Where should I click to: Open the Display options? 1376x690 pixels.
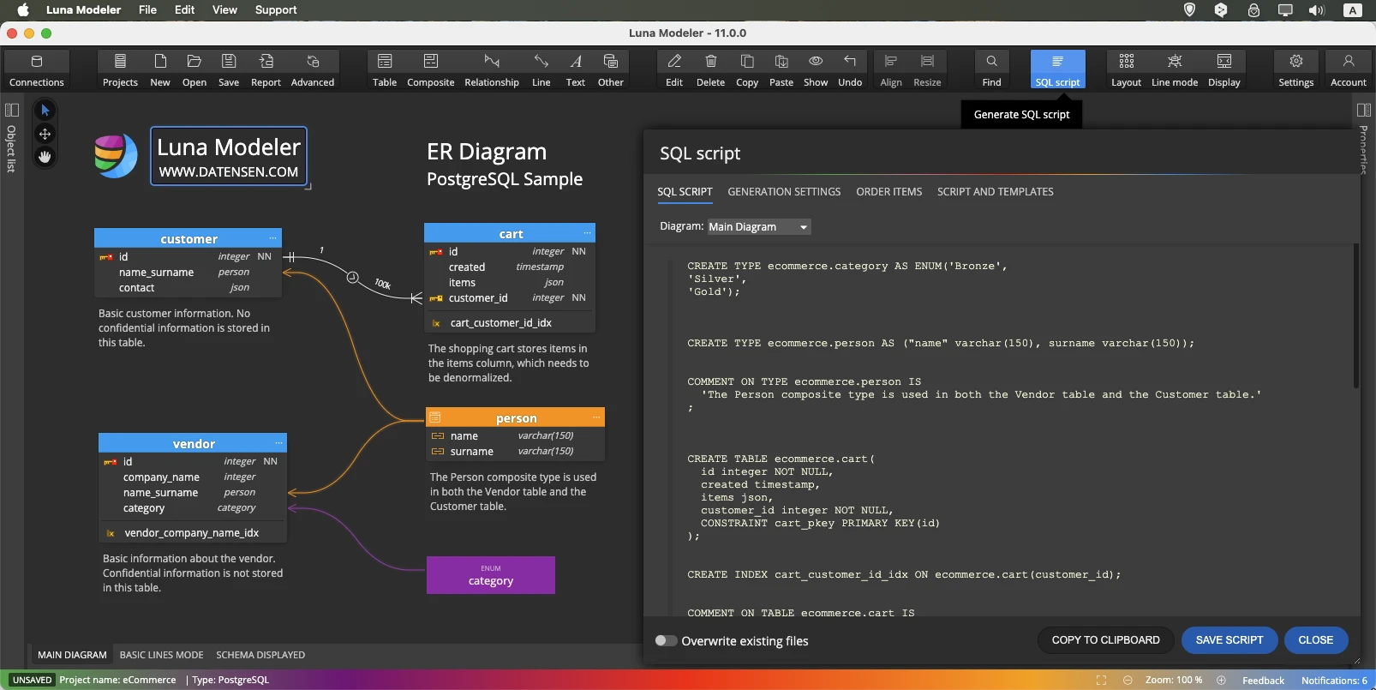[1224, 69]
